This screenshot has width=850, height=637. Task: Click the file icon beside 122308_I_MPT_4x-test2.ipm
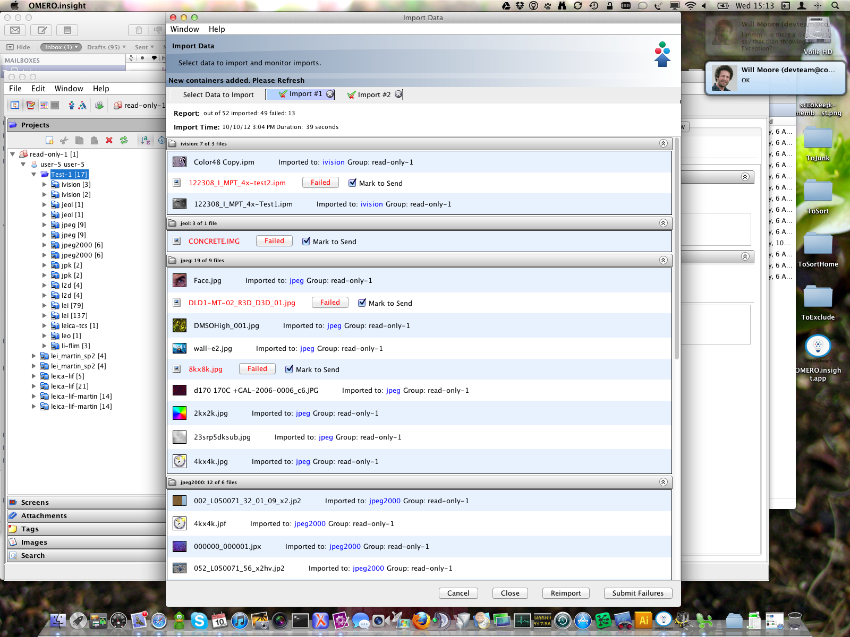click(177, 183)
